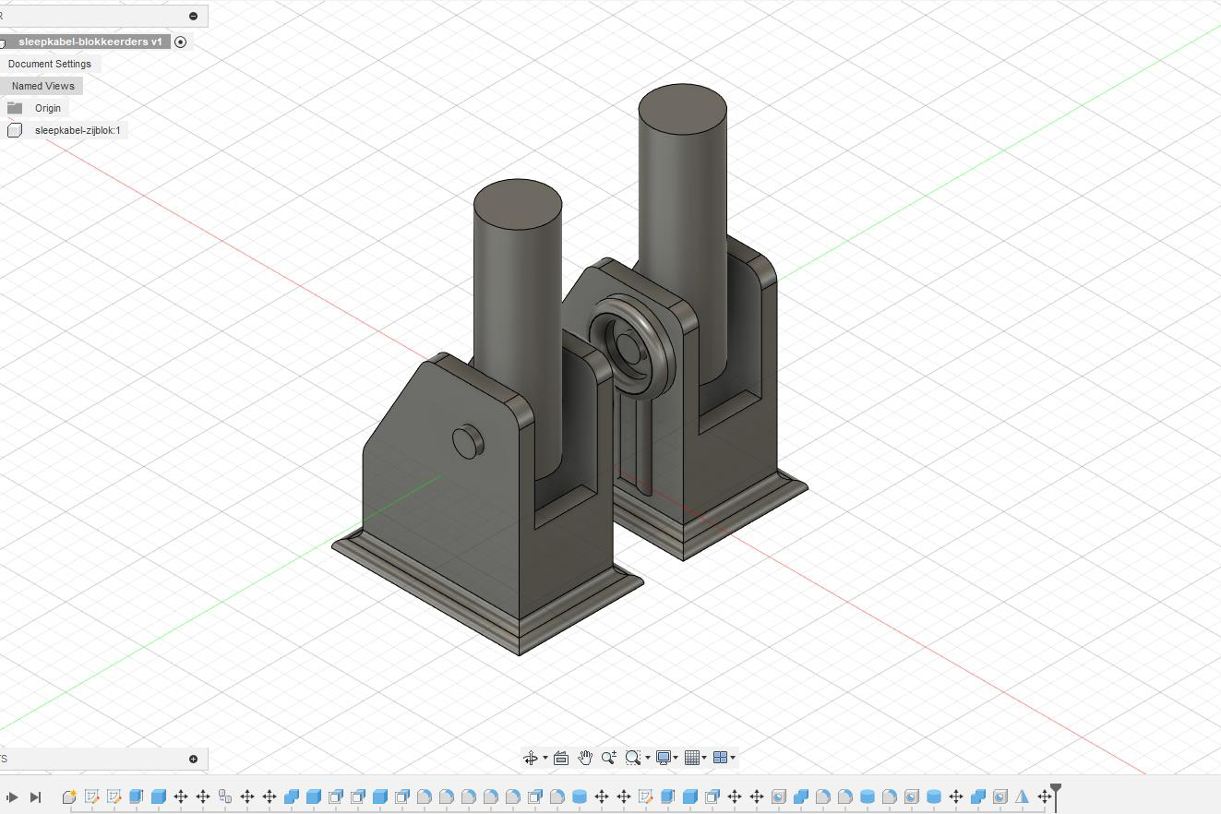
Task: Select the sleepkabel-blokkeerders v1 root node
Action: pyautogui.click(x=90, y=42)
